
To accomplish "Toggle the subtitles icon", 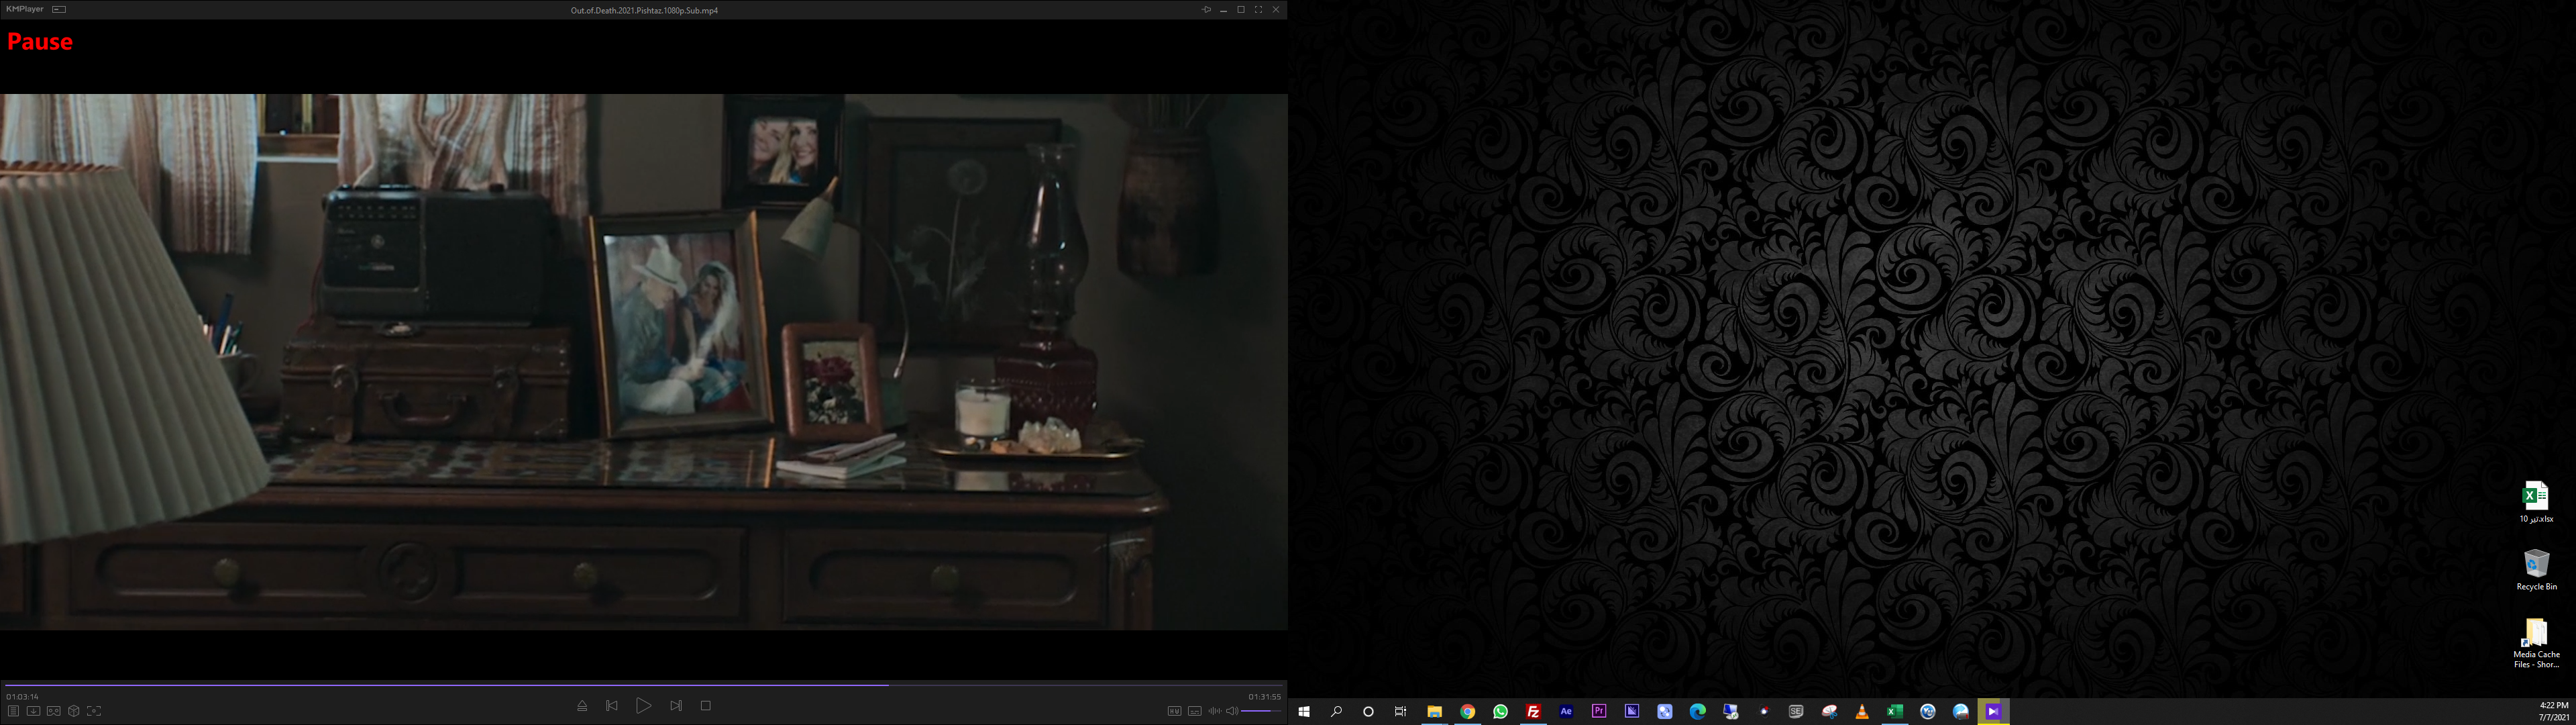I will click(x=1194, y=711).
